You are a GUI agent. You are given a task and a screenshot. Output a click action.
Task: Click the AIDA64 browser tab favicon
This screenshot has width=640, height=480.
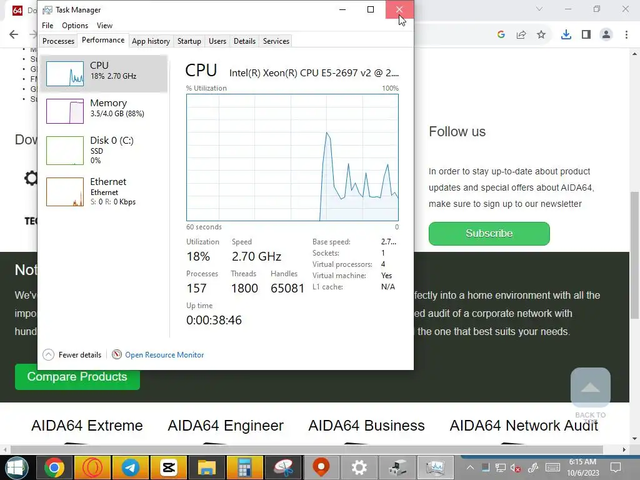pos(17,10)
